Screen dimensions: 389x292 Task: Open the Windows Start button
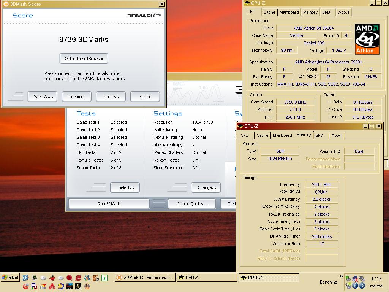(x=10, y=278)
